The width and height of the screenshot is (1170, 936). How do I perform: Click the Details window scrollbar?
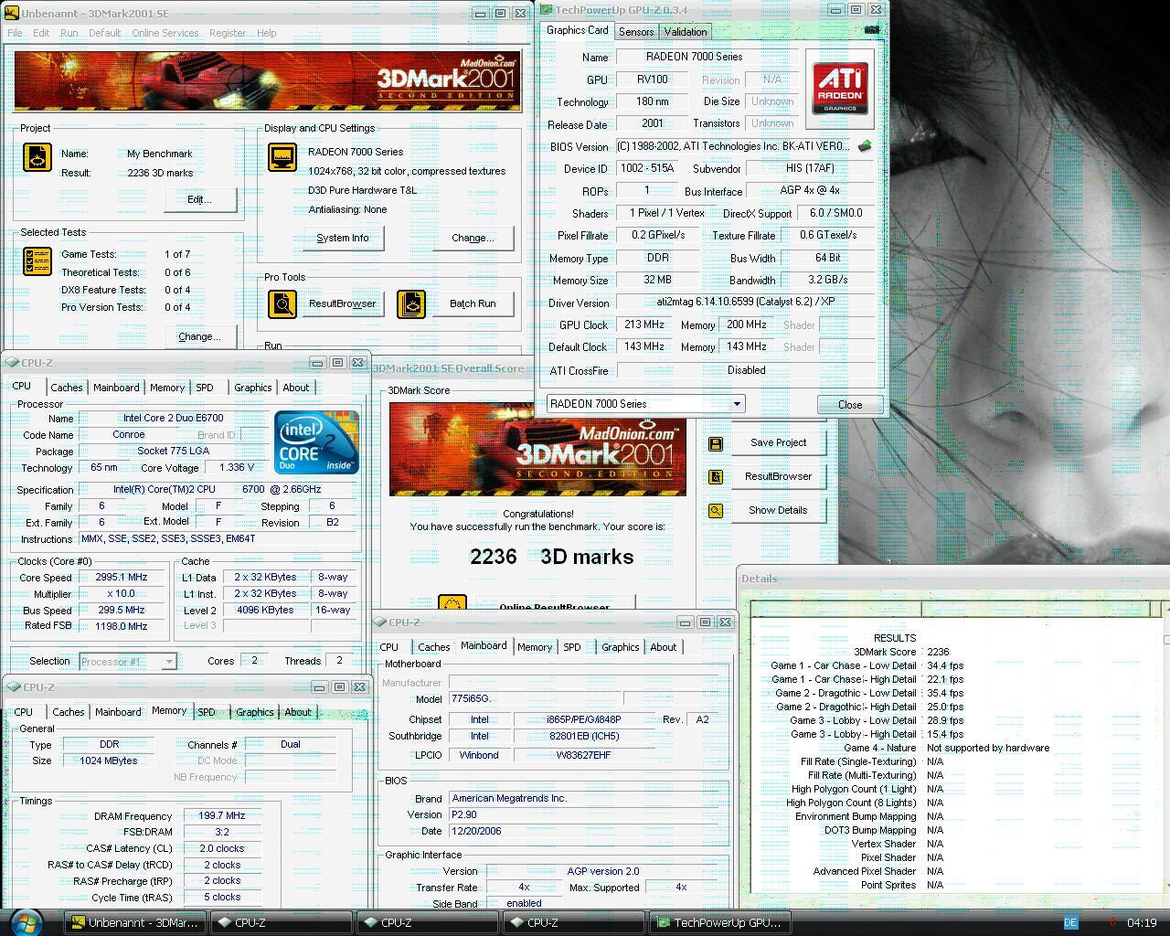pos(1165,747)
